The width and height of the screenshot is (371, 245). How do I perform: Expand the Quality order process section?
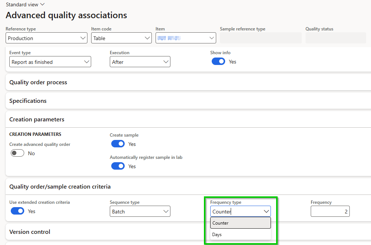pos(37,82)
